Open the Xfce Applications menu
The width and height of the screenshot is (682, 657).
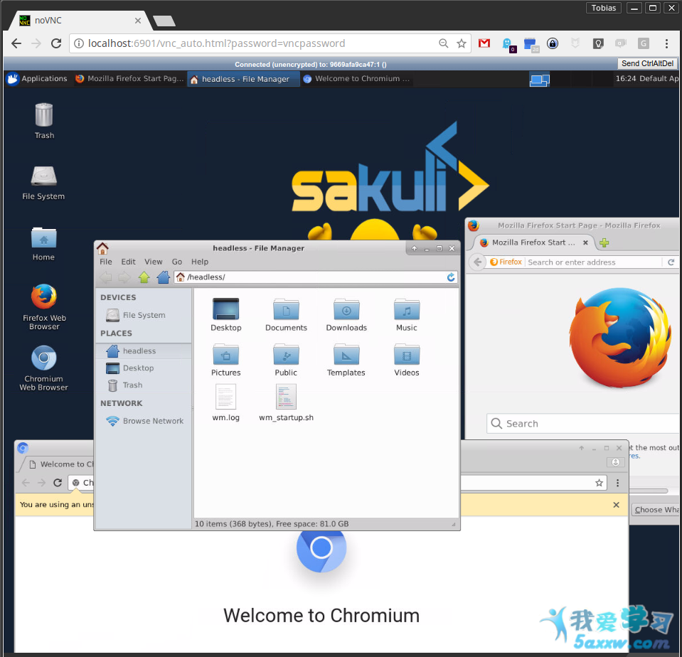[x=38, y=79]
